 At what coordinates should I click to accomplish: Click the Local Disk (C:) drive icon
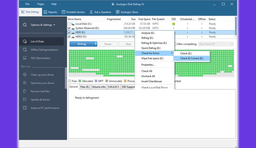[73, 24]
